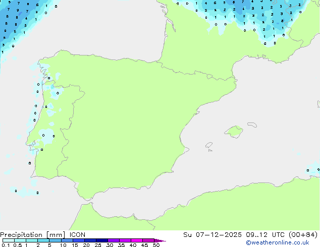This screenshot has width=320, height=247.
Task: Click the 20–25 mm legend color swatch
Action: click(x=90, y=240)
